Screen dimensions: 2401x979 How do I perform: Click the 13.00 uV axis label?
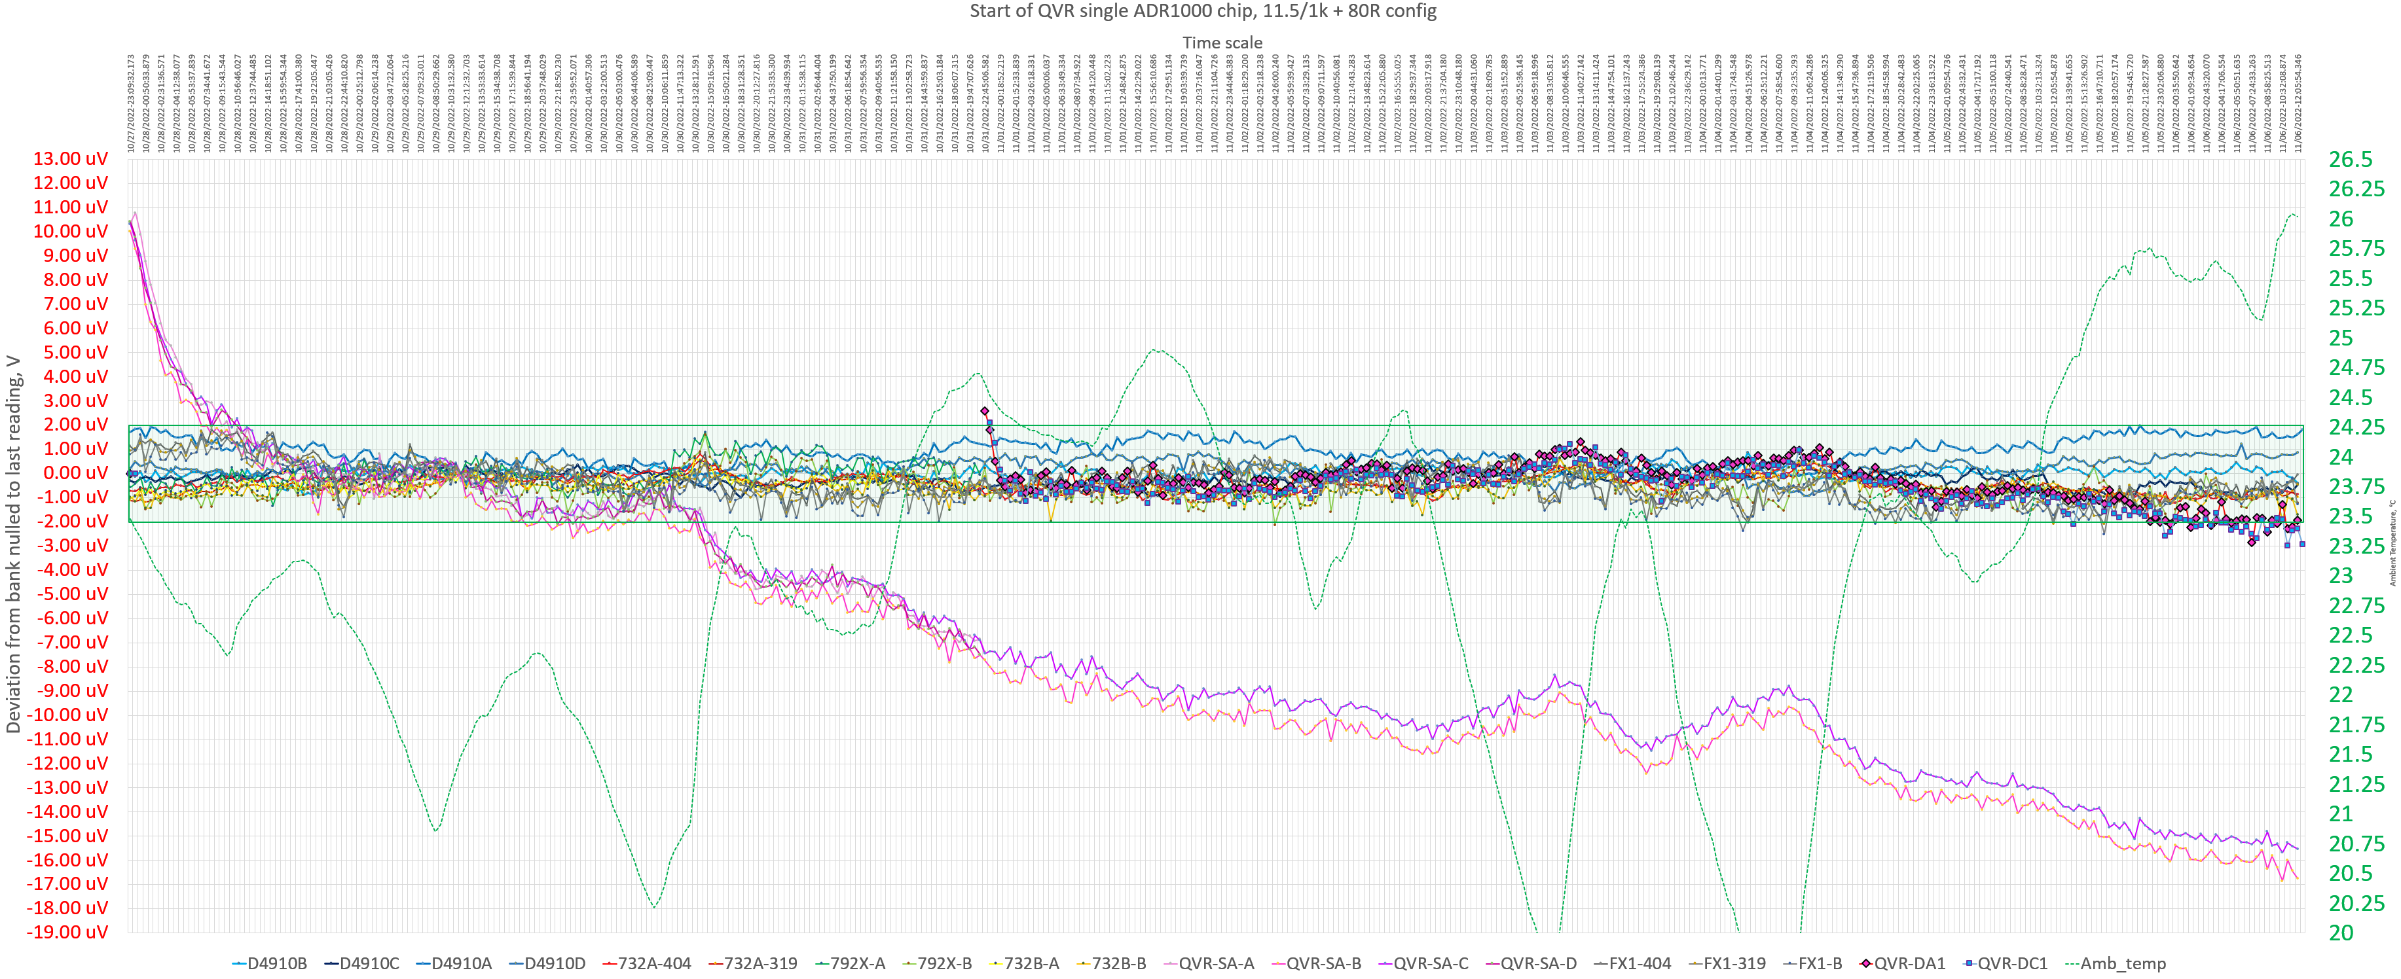pos(71,158)
